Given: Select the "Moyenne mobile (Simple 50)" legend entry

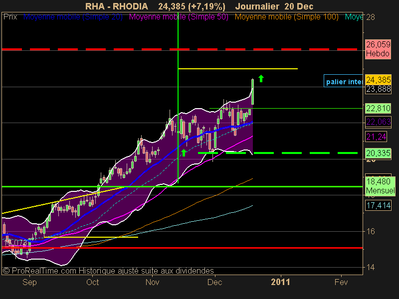Looking at the screenshot, I should click(x=179, y=17).
